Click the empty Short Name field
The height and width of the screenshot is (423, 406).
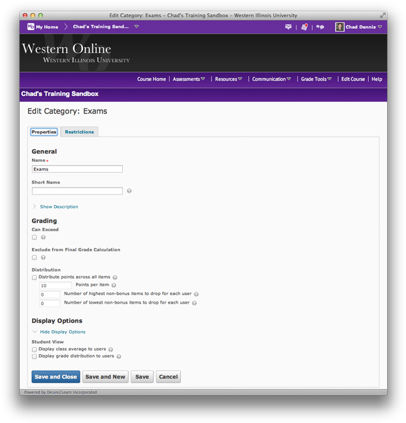pos(77,191)
